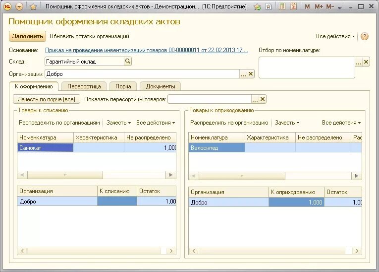
Task: Click Распределить по организациям
Action: (59, 123)
